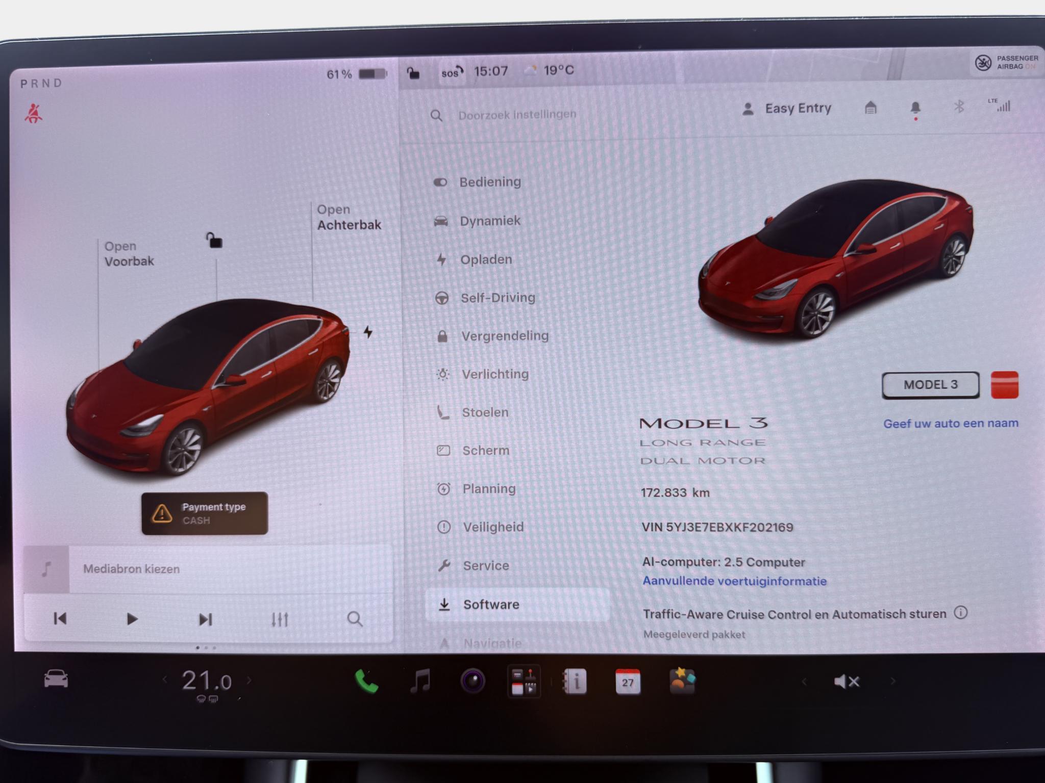Click the Doorzoek instellingen search field

tap(517, 115)
